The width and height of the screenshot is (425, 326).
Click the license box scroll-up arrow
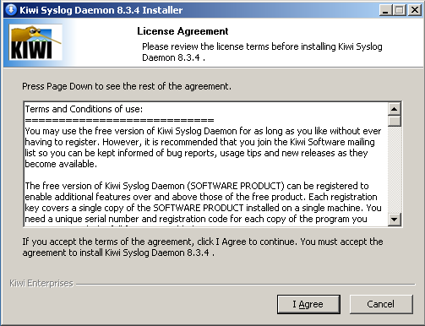click(x=395, y=109)
